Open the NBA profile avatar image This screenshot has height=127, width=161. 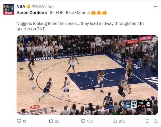pyautogui.click(x=9, y=9)
